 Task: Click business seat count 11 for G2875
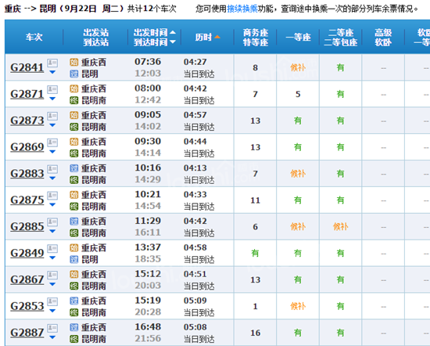(x=255, y=200)
